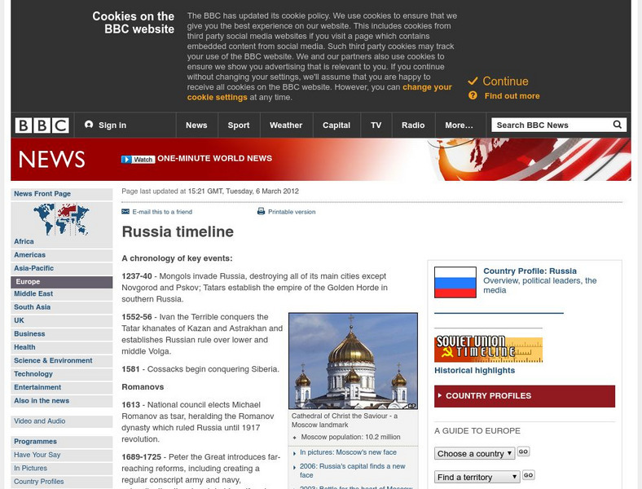
Task: Click the printer icon
Action: 261,211
